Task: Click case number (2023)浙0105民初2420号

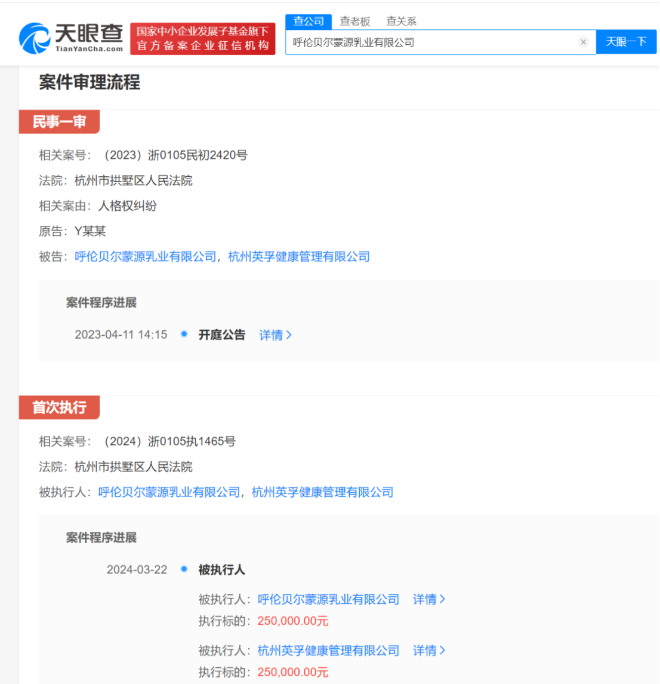Action: click(174, 155)
